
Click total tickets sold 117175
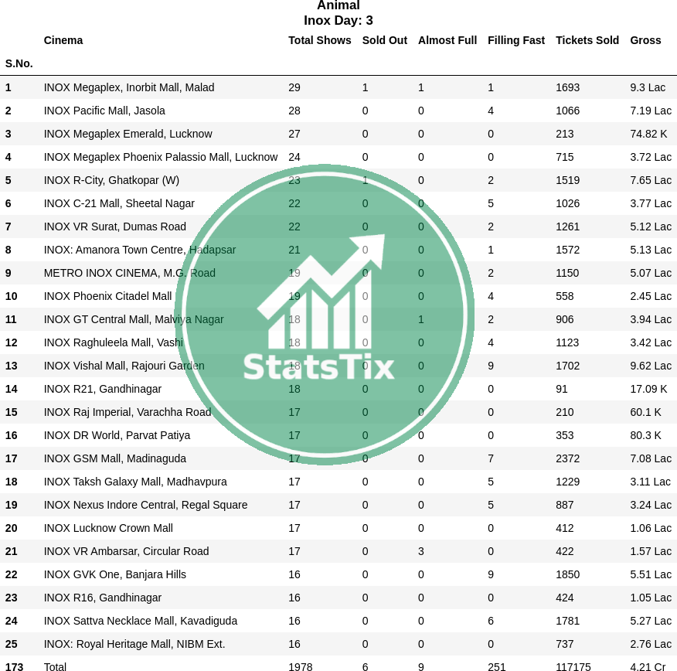[x=573, y=666]
